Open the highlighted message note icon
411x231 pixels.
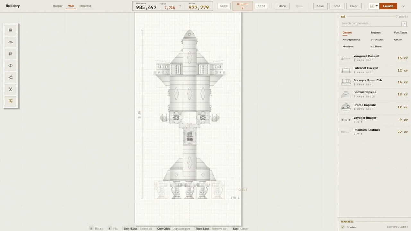point(10,101)
